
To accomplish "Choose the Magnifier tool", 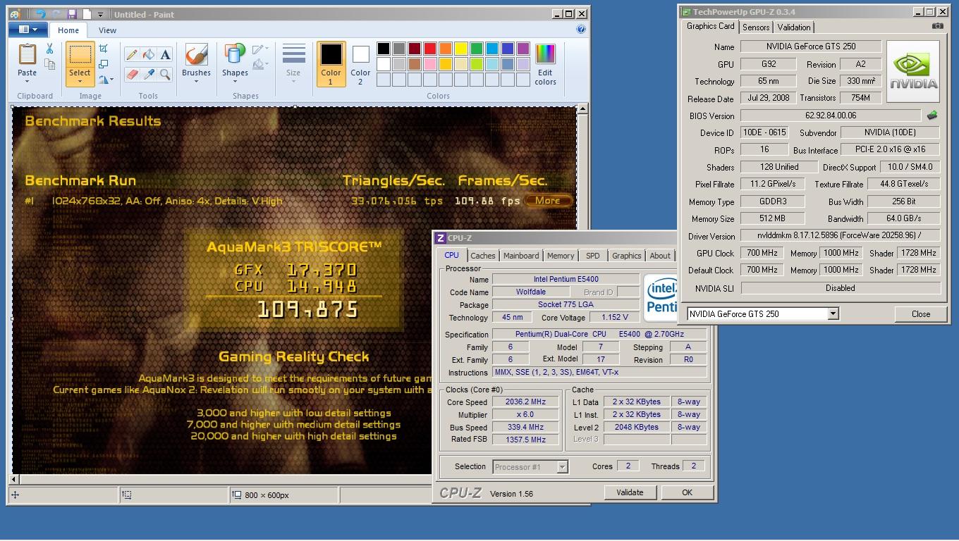I will click(x=165, y=74).
